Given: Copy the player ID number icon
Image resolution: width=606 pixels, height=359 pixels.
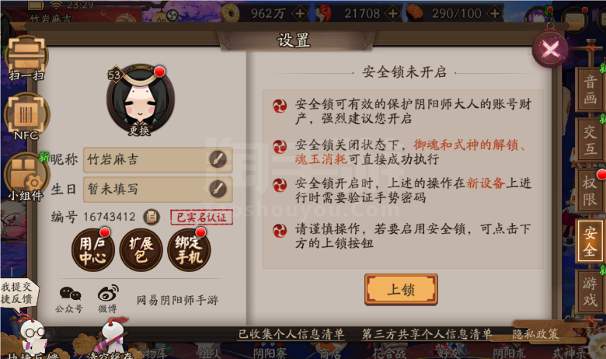Looking at the screenshot, I should (x=151, y=217).
